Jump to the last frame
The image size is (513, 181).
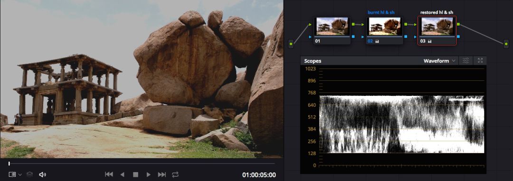(162, 174)
